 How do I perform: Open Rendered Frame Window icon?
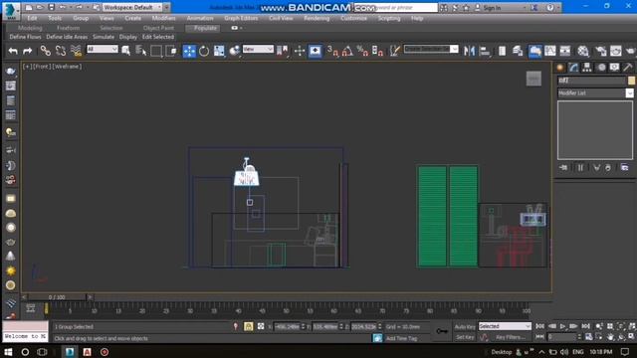click(616, 51)
